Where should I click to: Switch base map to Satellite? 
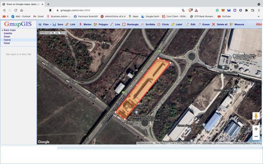pyautogui.click(x=8, y=33)
